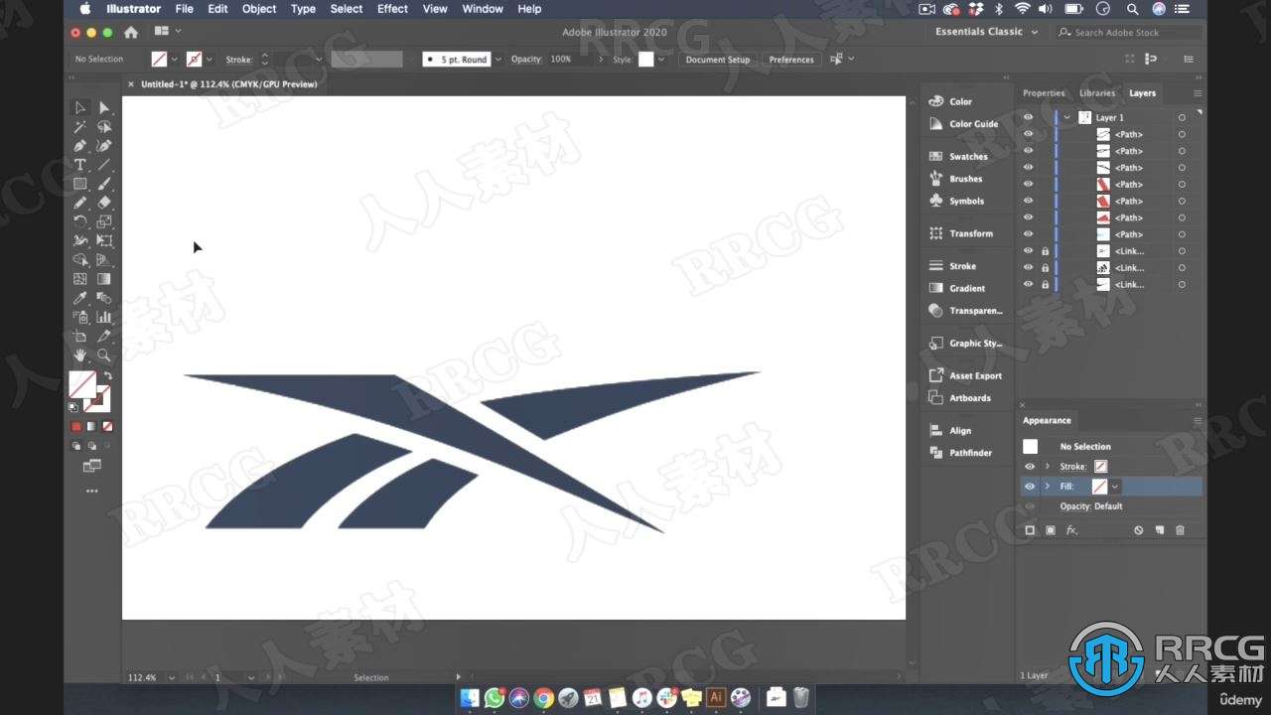The width and height of the screenshot is (1271, 715).
Task: Open the Align panel
Action: click(949, 431)
